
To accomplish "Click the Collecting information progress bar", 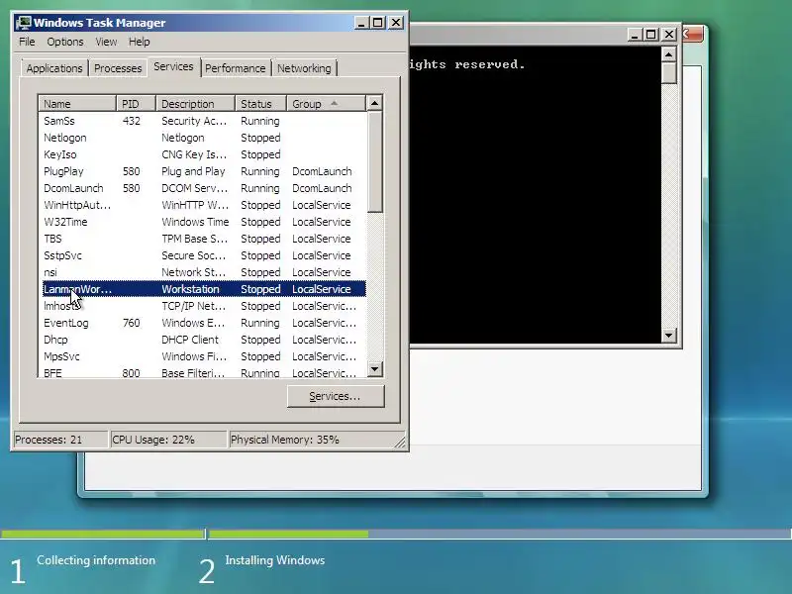I will click(x=103, y=534).
